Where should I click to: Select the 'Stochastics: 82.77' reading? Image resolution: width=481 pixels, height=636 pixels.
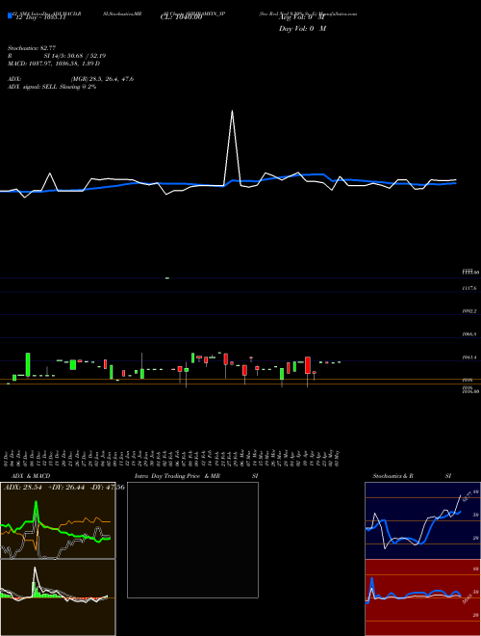pos(32,48)
